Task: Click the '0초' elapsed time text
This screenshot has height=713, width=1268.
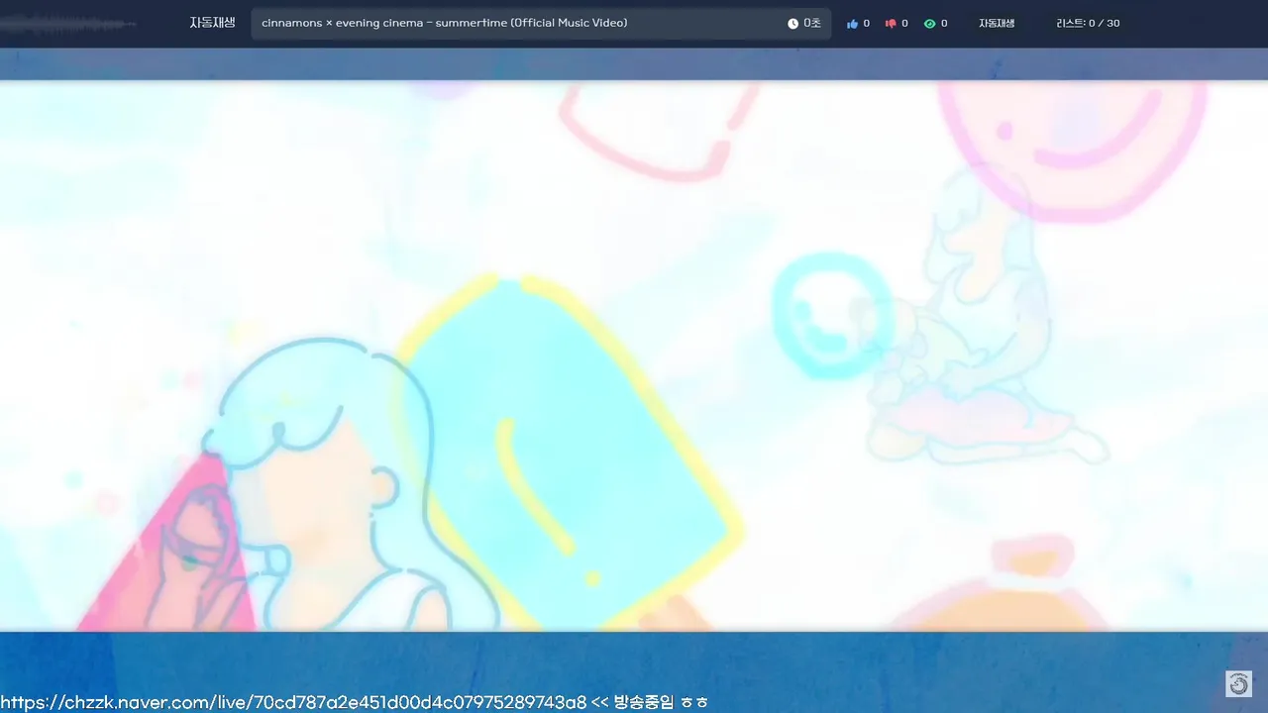Action: point(812,24)
